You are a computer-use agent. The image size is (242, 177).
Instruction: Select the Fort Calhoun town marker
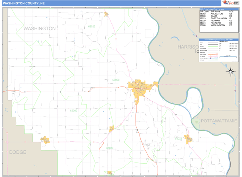(188, 139)
